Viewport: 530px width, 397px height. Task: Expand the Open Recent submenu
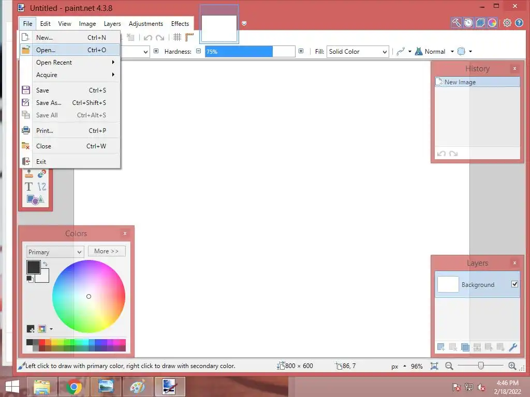(x=70, y=63)
